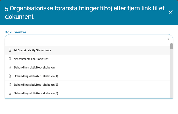
Task: Click document icon beside All Sustainability Statements
Action: (10, 50)
